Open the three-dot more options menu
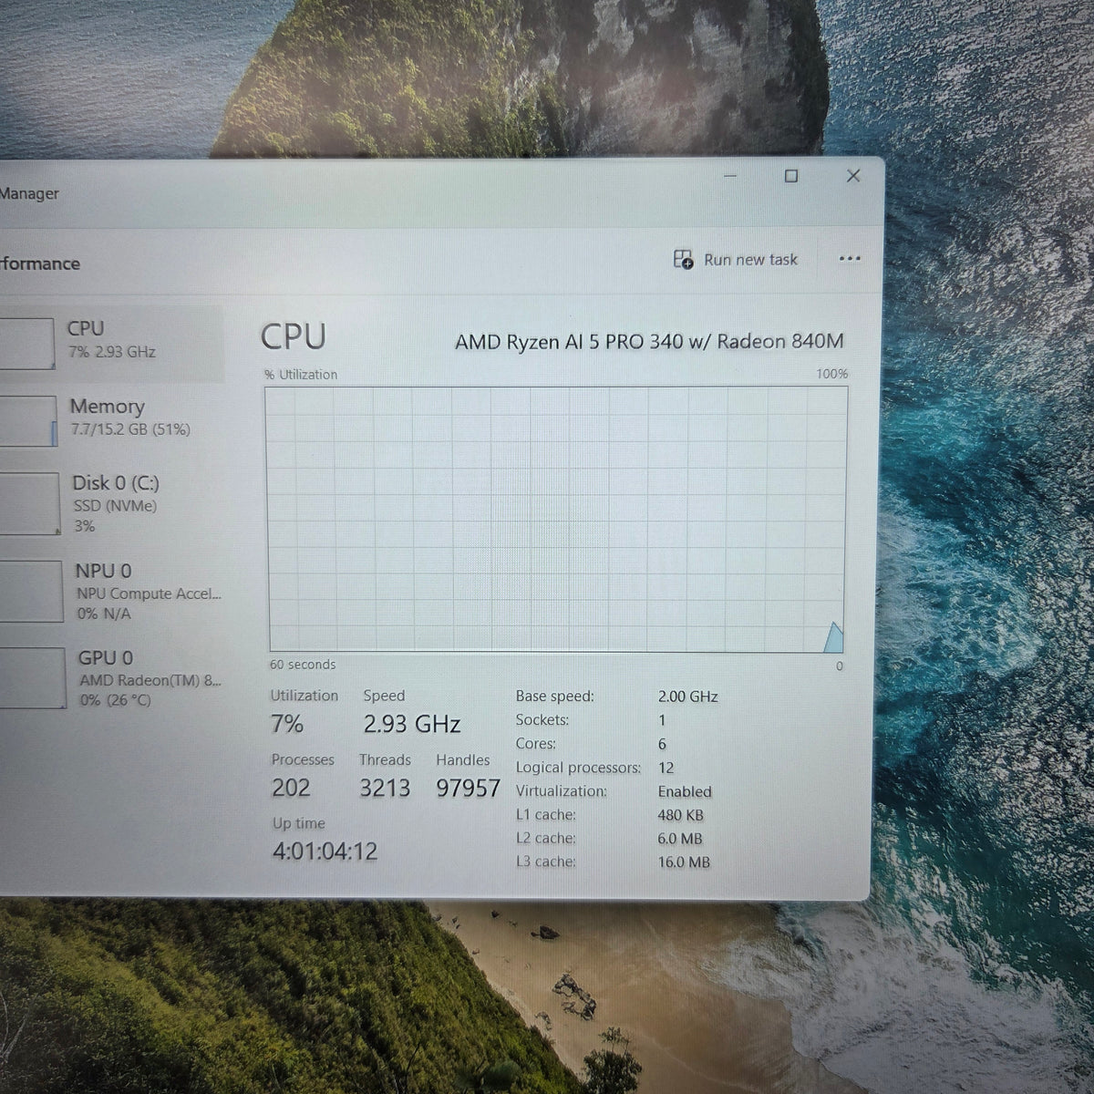1094x1094 pixels. (850, 259)
